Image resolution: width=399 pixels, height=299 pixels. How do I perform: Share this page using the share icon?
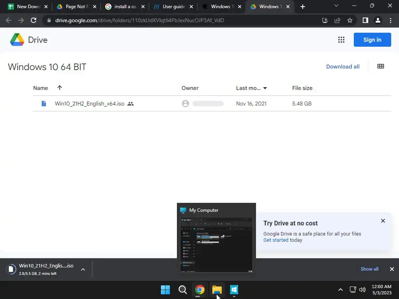tap(337, 20)
